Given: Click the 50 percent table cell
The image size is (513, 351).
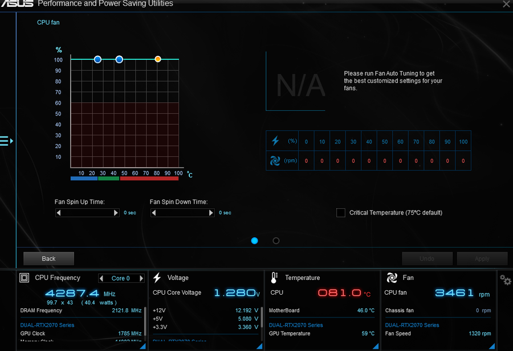Looking at the screenshot, I should 385,142.
